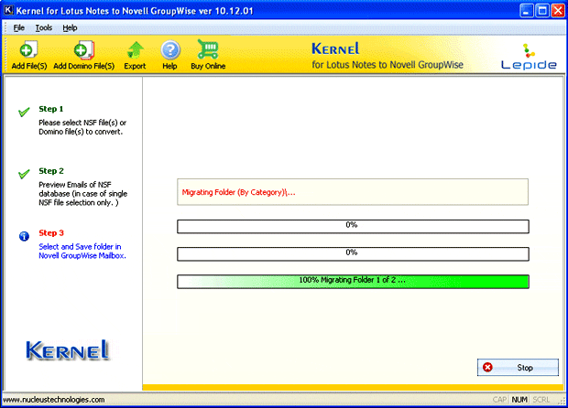Click the green '100% Migrating Folder 1 of 2' bar
Viewport: 568px width, 408px height.
coord(353,282)
